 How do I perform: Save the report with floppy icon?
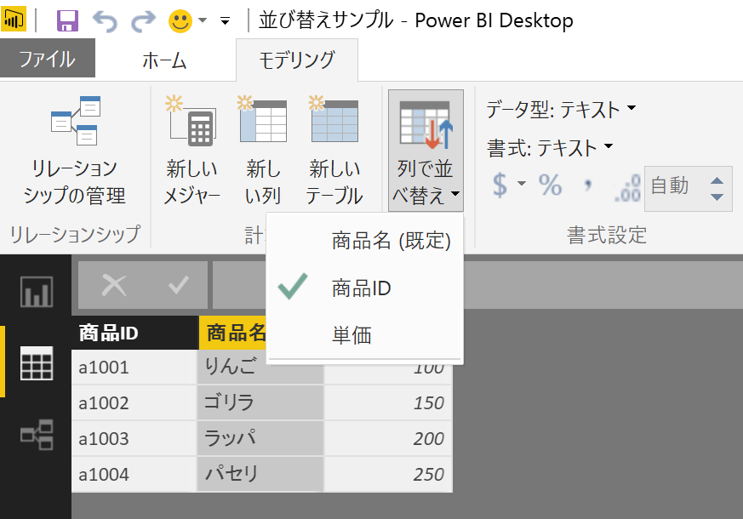pos(67,20)
